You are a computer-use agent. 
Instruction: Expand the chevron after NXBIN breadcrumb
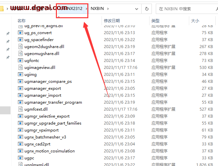pos(108,9)
